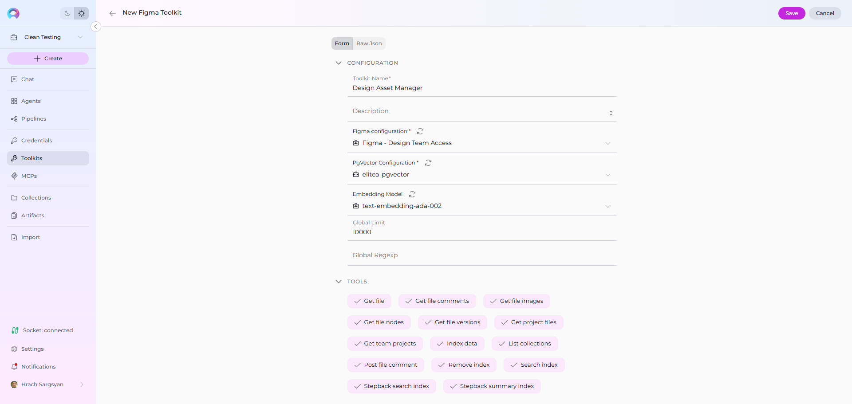Reload the Embedding Model list
852x404 pixels.
click(x=412, y=194)
